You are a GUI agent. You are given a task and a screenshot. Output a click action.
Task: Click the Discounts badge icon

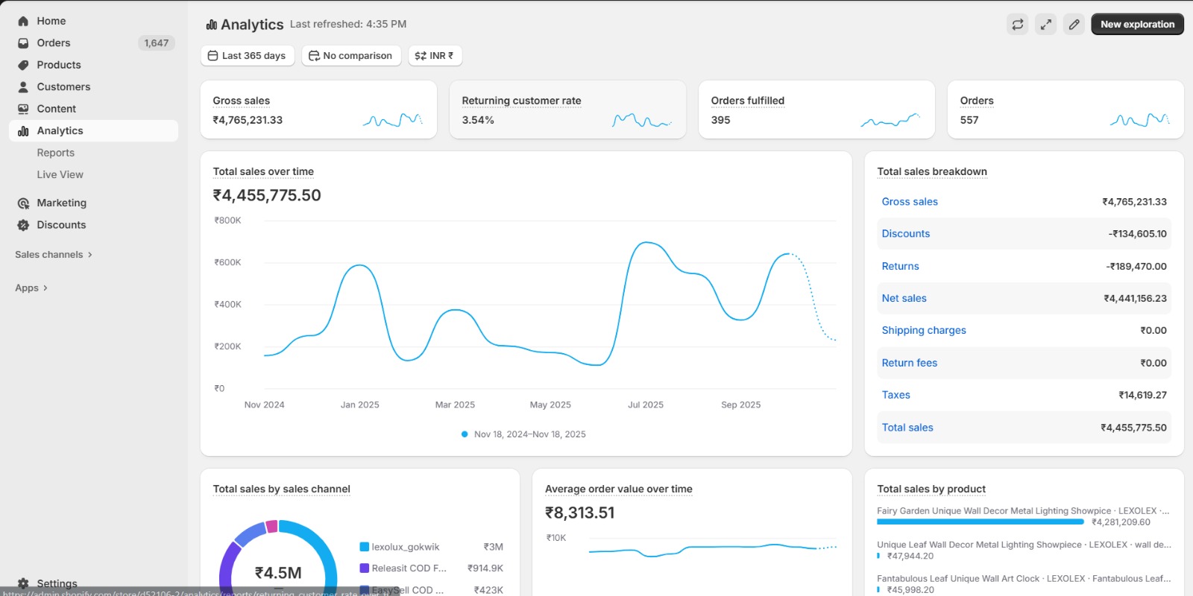point(23,225)
